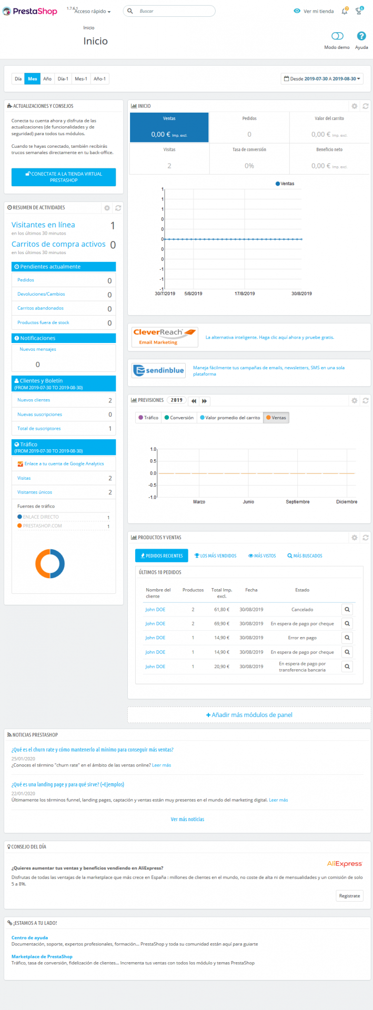Open the date range dropdown
The width and height of the screenshot is (373, 1010).
click(x=322, y=79)
